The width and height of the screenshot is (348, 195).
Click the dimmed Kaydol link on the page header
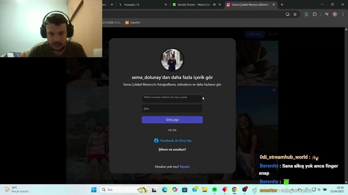(x=273, y=34)
